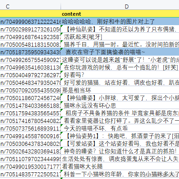Select column C cell 'n/70504648347935047'

pyautogui.click(x=31, y=83)
